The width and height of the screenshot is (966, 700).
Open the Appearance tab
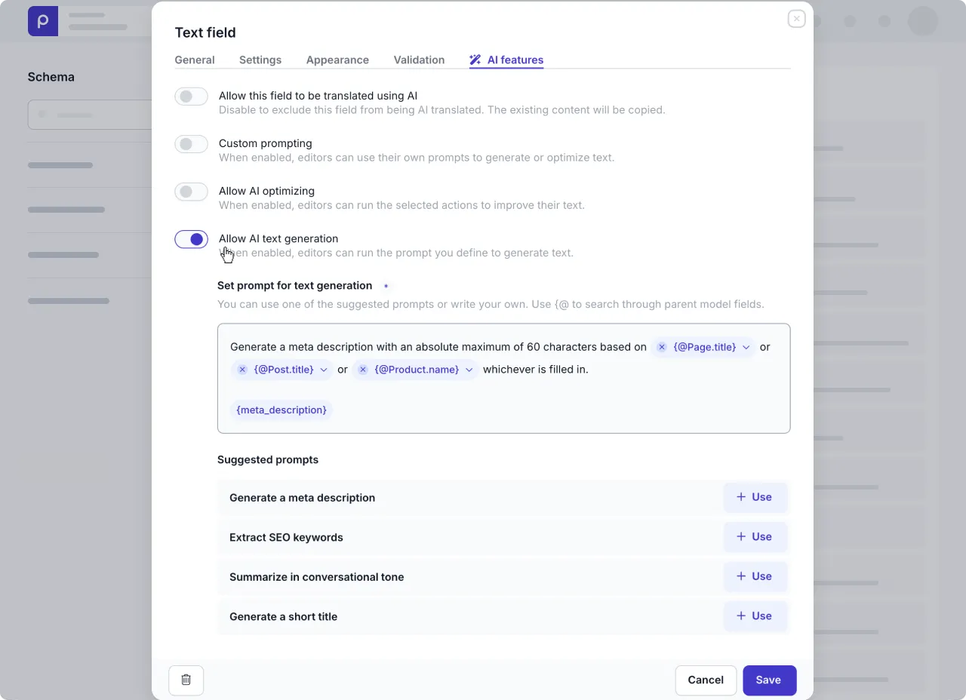click(337, 60)
